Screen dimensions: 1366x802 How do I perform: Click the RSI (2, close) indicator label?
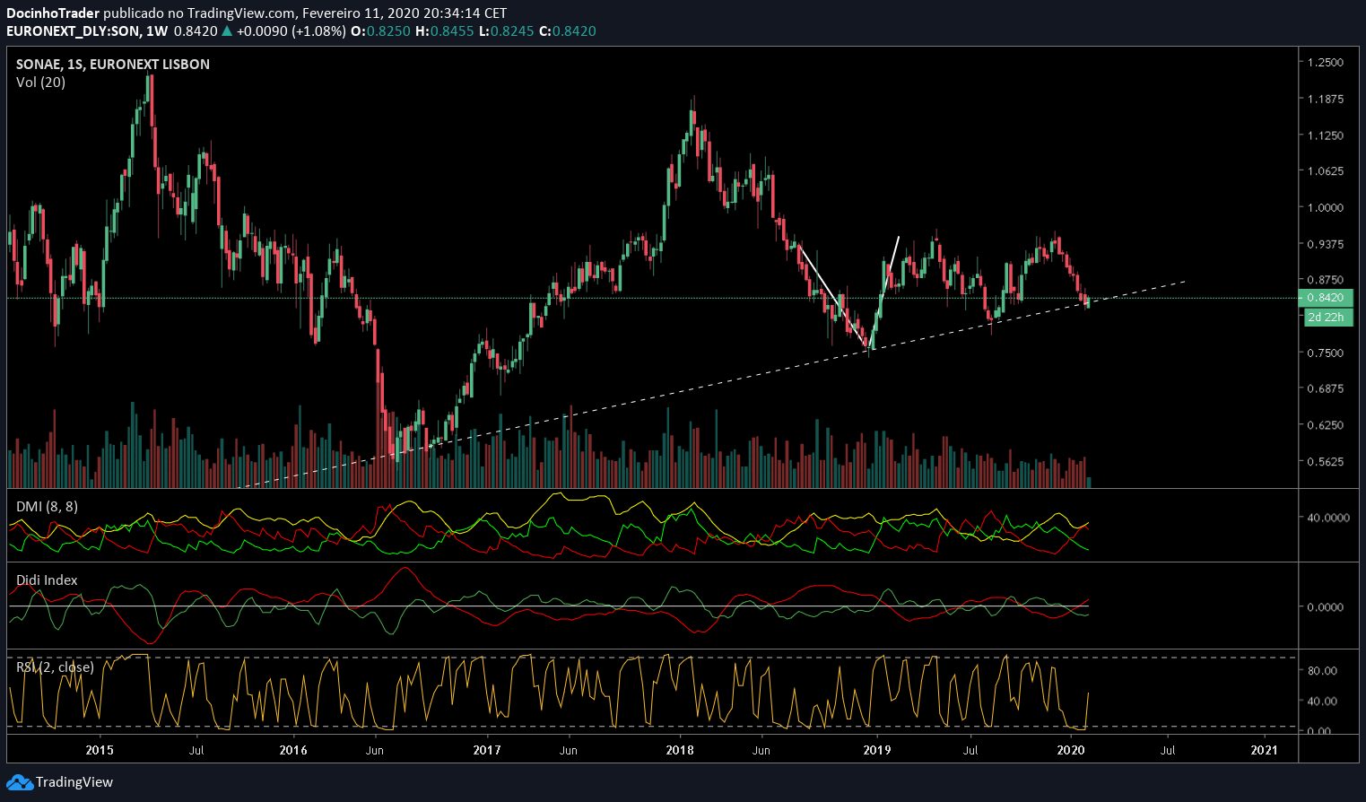[55, 667]
